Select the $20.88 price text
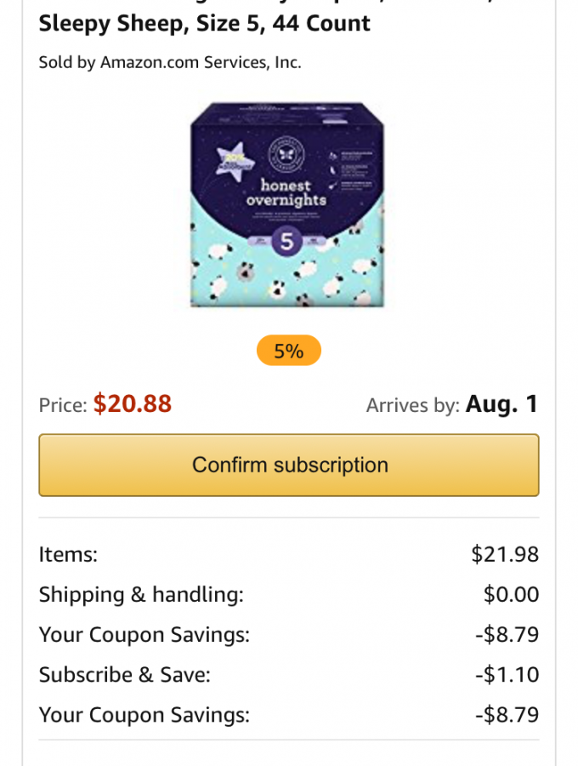Viewport: 578px width, 766px height. pos(133,404)
